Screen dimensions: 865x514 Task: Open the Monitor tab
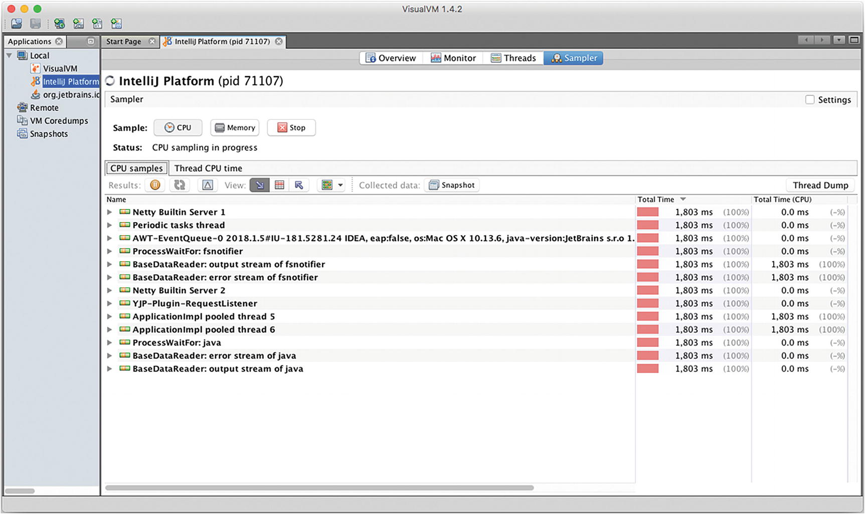[x=453, y=58]
